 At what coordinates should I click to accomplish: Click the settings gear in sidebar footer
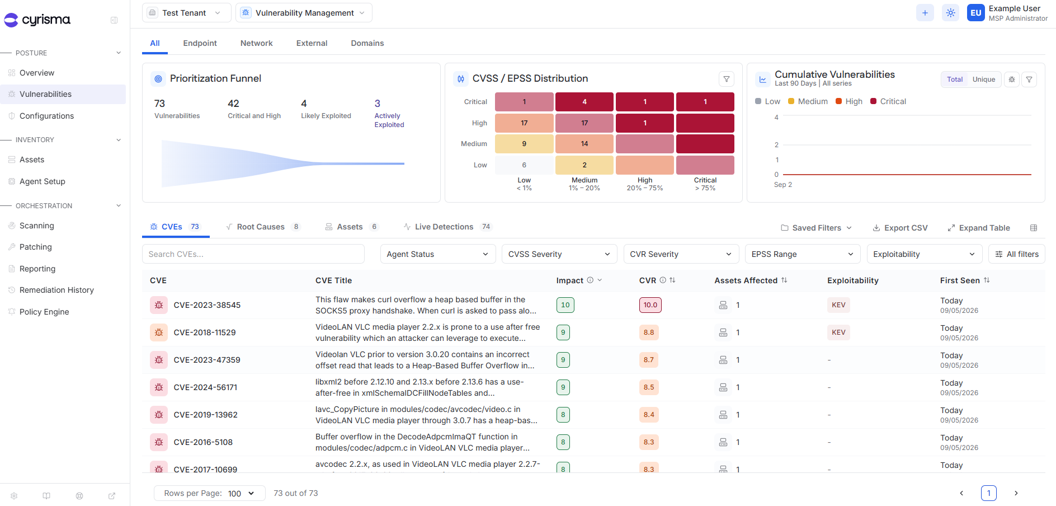point(14,496)
